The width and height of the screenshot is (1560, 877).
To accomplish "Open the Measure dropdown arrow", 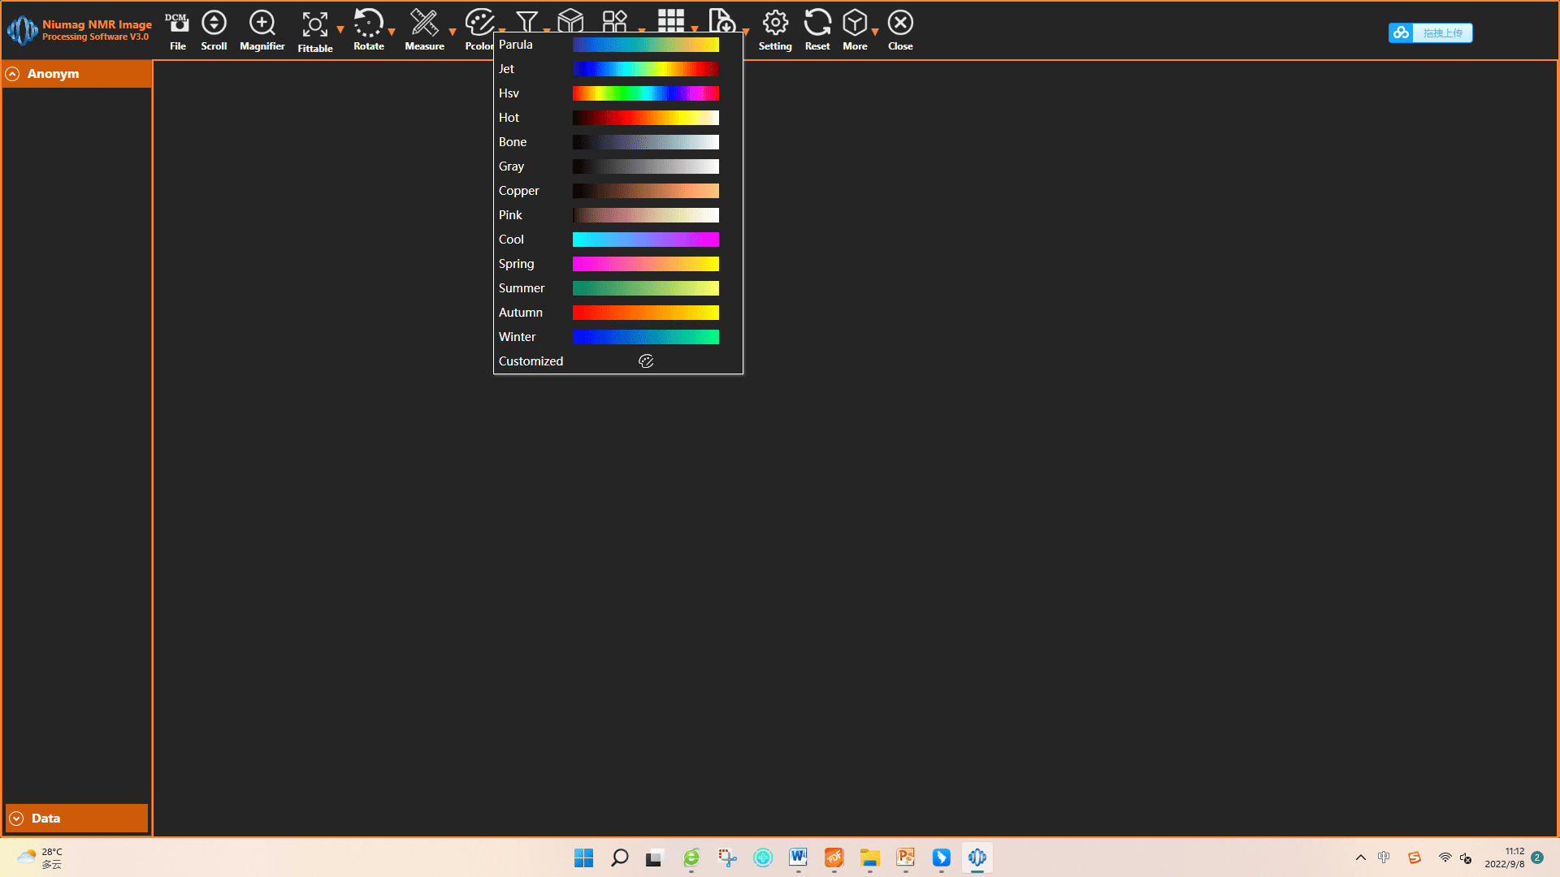I will (453, 32).
